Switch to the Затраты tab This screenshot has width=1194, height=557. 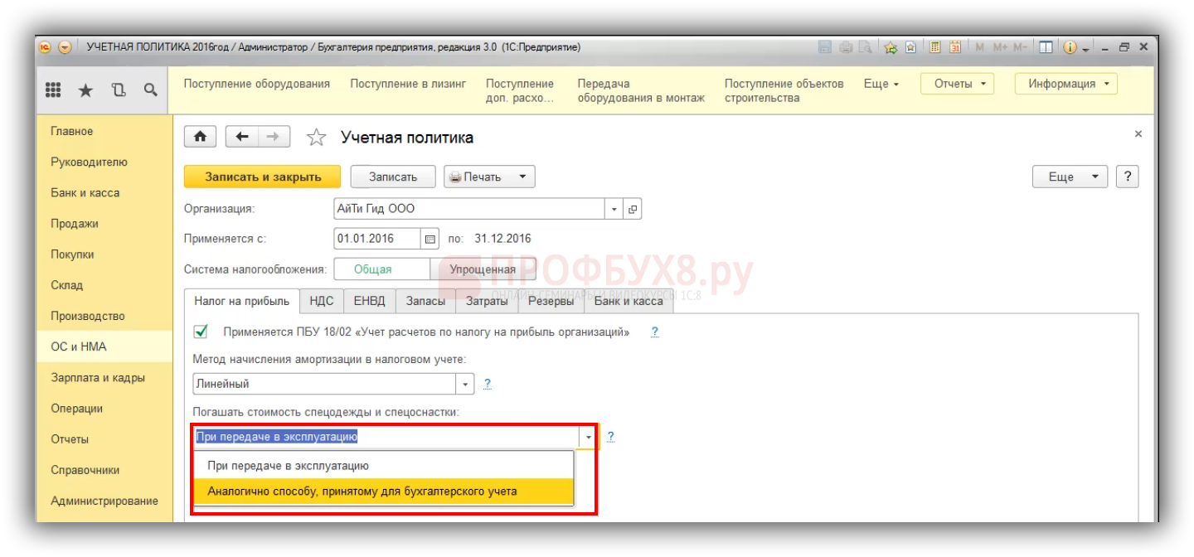click(487, 301)
